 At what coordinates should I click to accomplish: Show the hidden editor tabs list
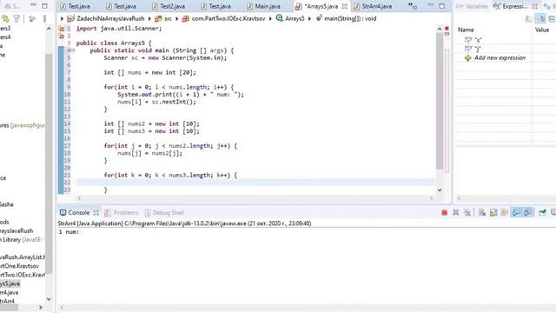(412, 6)
